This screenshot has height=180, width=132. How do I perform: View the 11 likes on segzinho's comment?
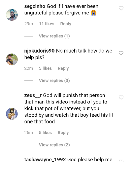pos(47,24)
